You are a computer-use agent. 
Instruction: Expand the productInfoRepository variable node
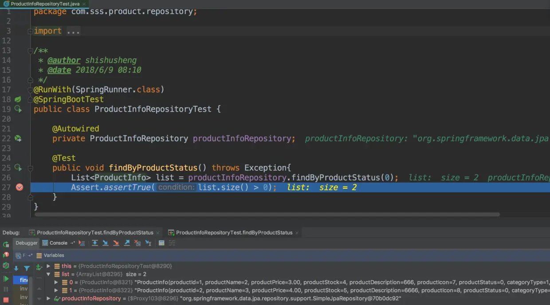(48, 299)
